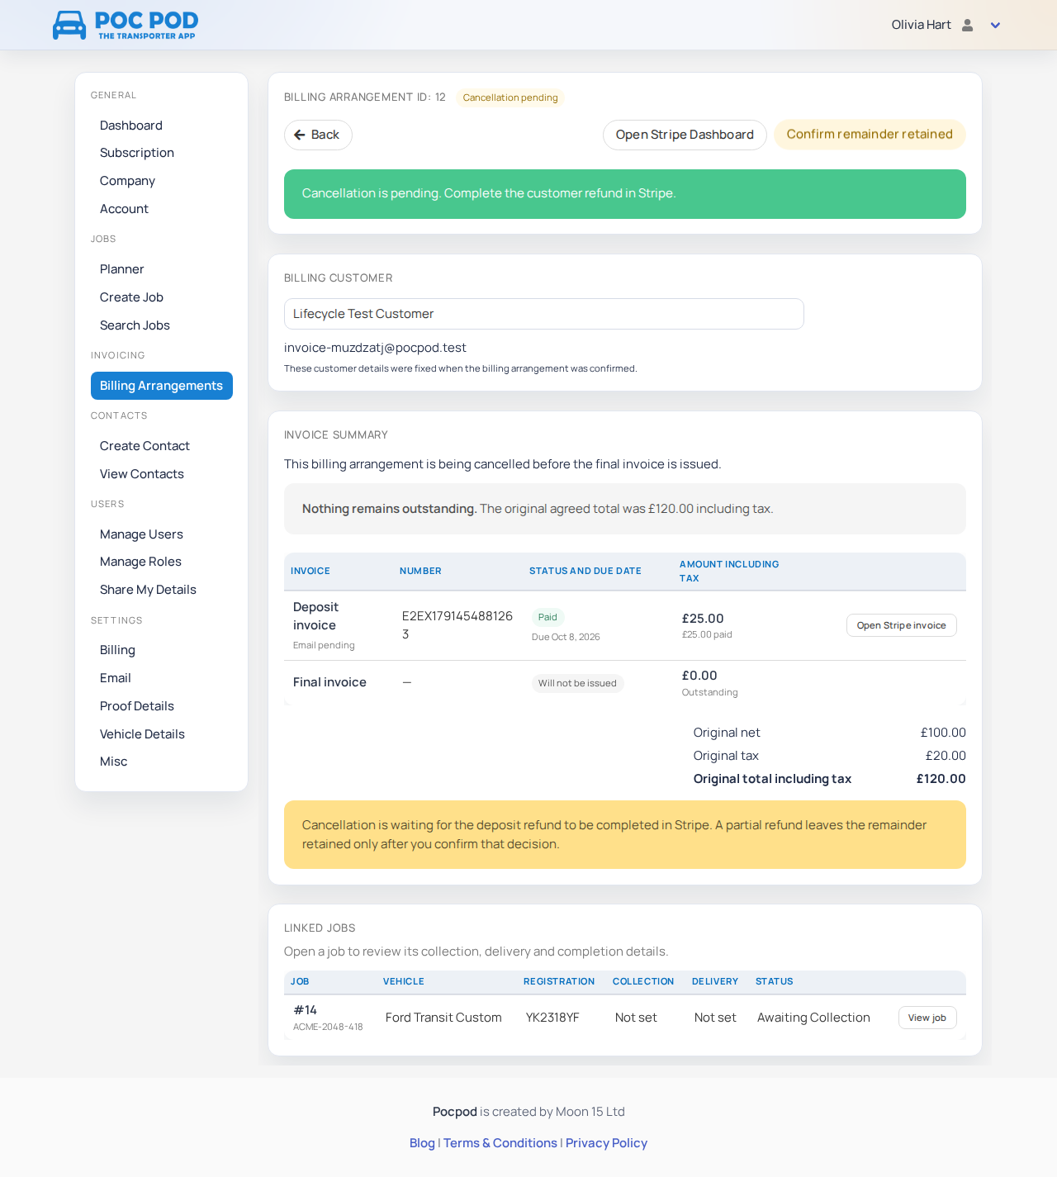Click the Back button
1057x1177 pixels.
(318, 135)
